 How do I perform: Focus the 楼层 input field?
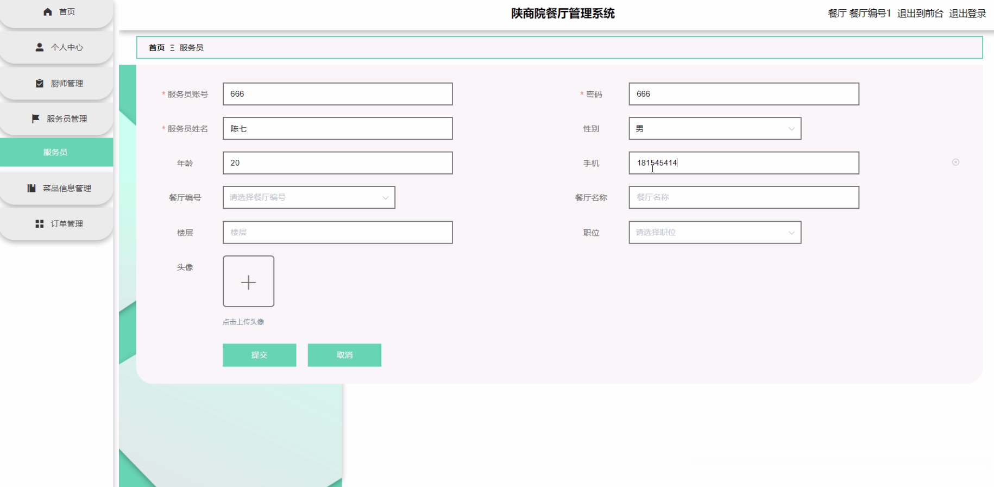click(x=338, y=233)
